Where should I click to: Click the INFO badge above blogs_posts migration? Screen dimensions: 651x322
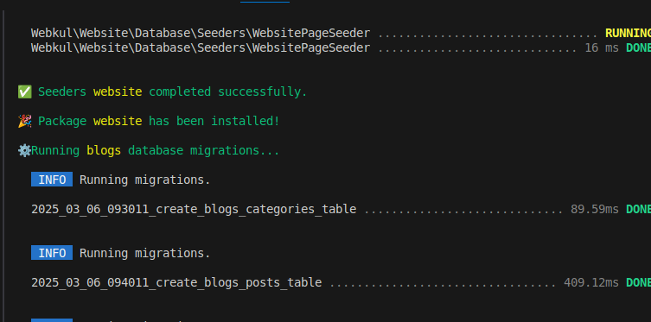(52, 253)
